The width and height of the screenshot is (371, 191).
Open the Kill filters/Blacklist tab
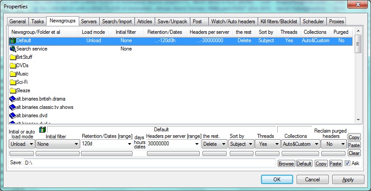(279, 21)
